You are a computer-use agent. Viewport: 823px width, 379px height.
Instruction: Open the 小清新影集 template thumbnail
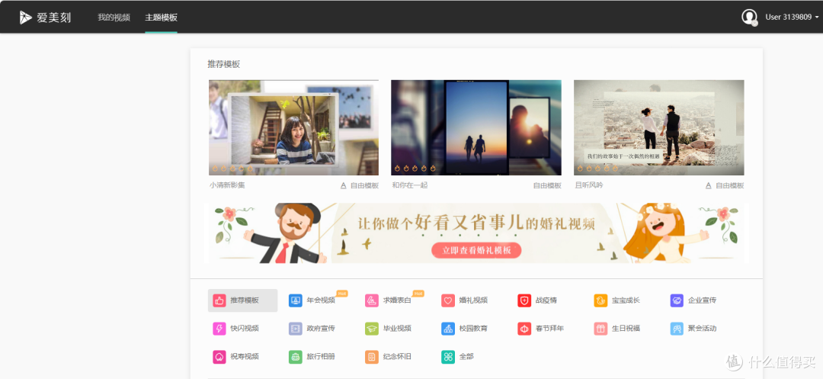[x=293, y=127]
